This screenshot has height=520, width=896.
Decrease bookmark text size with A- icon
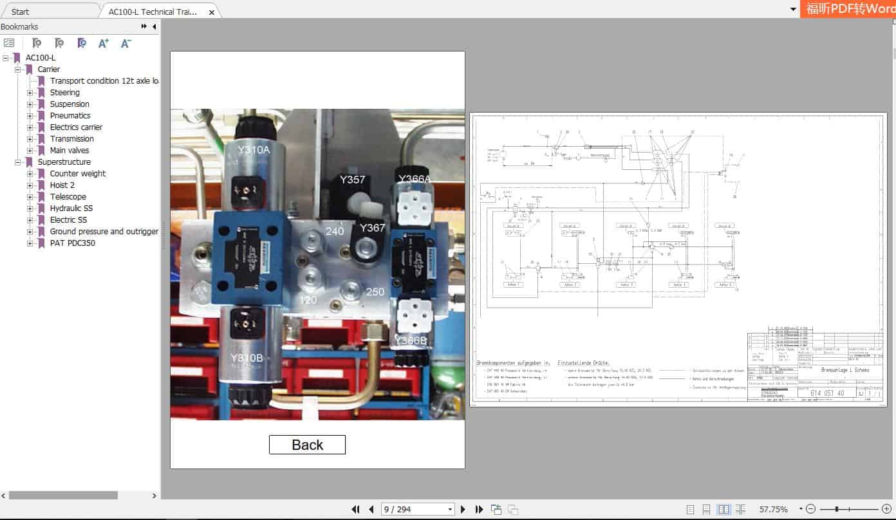(125, 43)
